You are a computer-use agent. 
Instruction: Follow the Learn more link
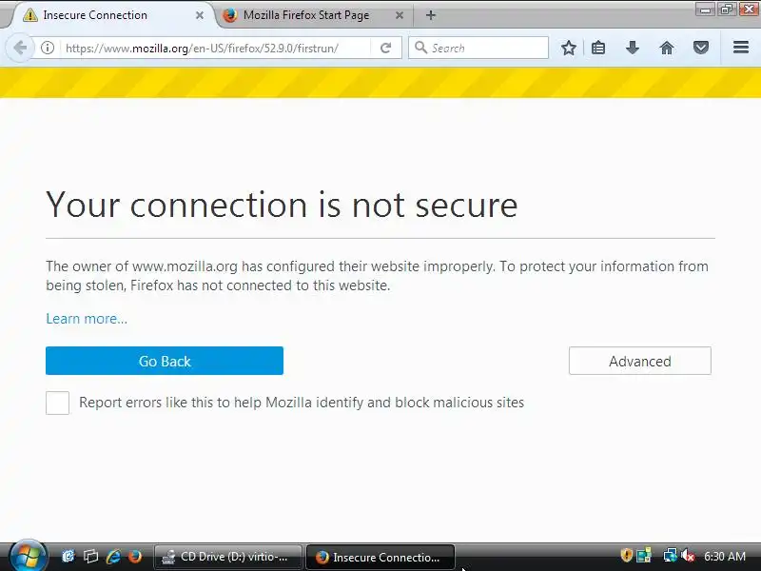(87, 319)
